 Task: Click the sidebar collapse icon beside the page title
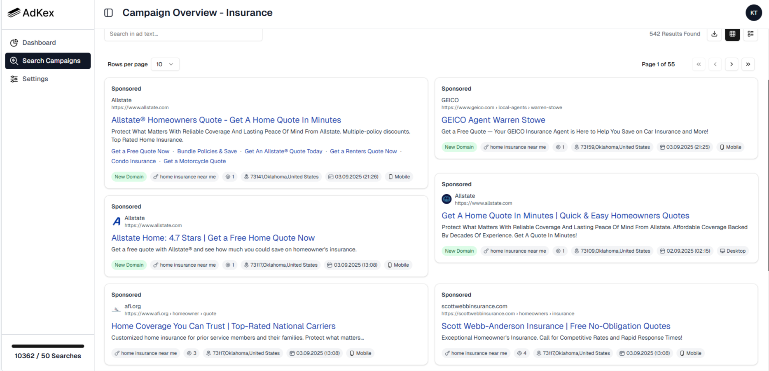coord(108,13)
